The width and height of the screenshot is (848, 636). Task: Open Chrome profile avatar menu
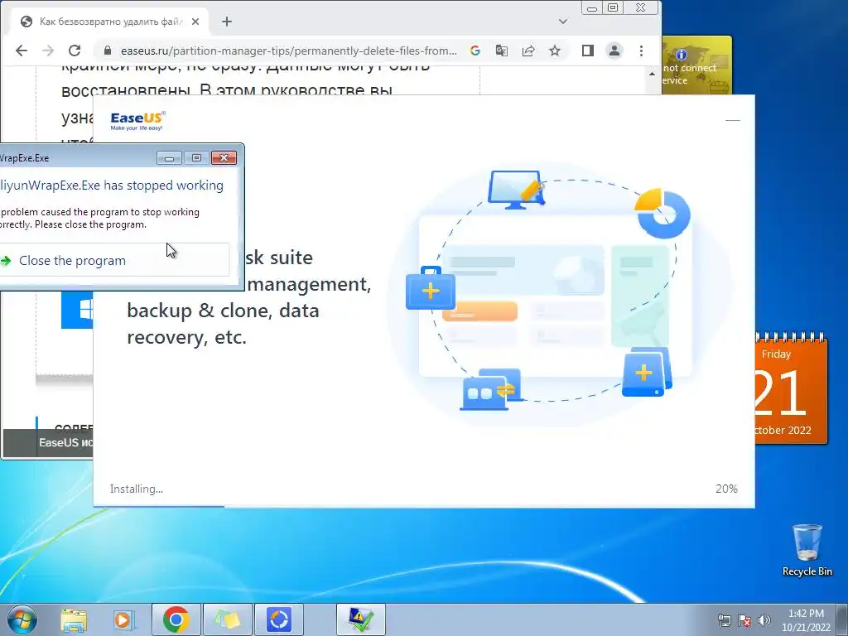614,51
